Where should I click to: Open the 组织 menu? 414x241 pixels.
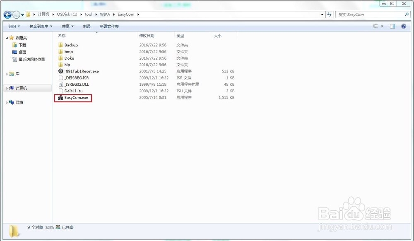[x=14, y=26]
